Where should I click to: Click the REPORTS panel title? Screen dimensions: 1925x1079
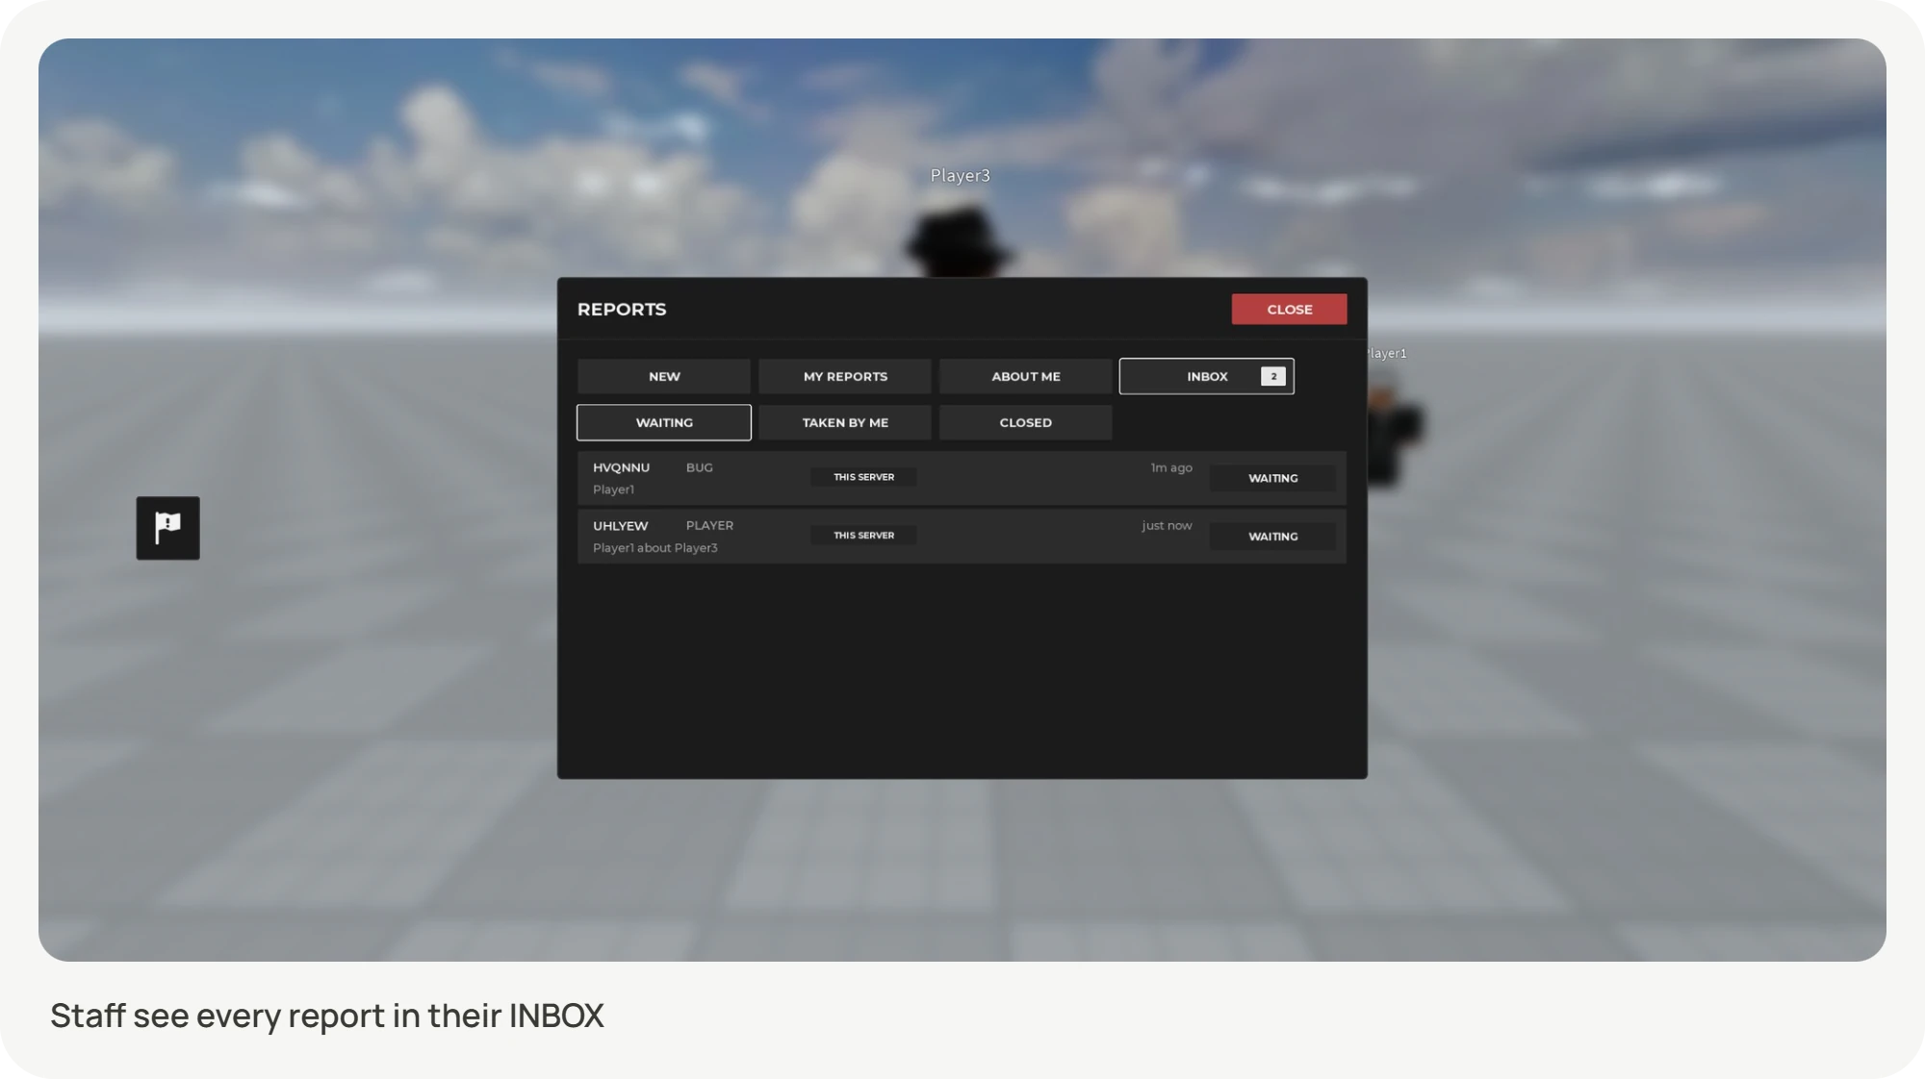click(x=622, y=309)
